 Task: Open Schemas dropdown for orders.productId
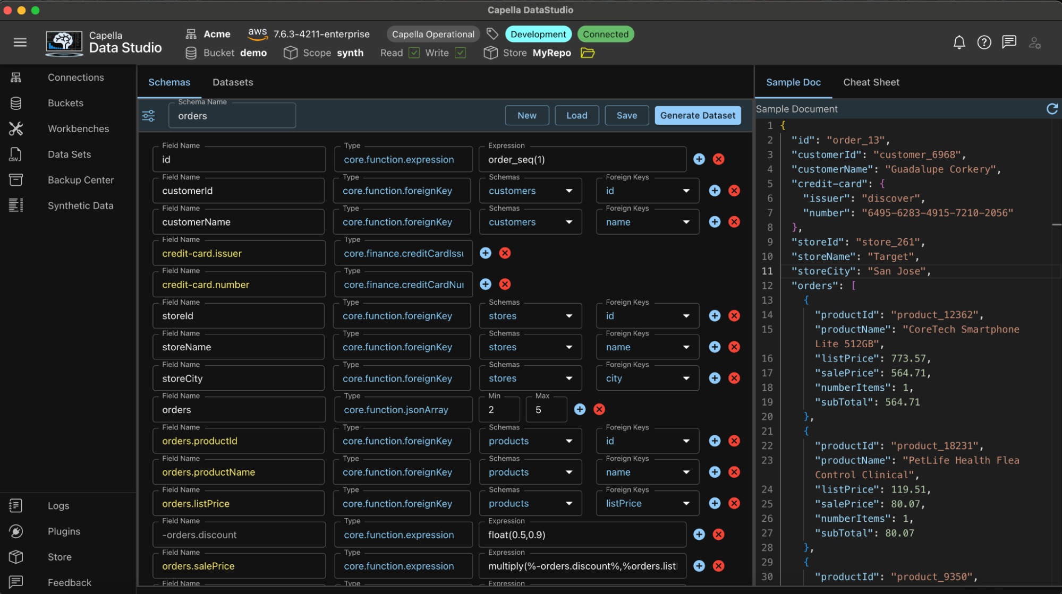531,441
